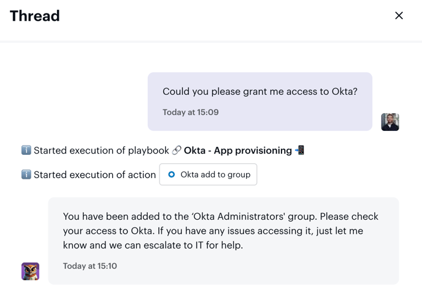Click info icon beside playbook execution line
This screenshot has width=422, height=306.
coord(26,150)
